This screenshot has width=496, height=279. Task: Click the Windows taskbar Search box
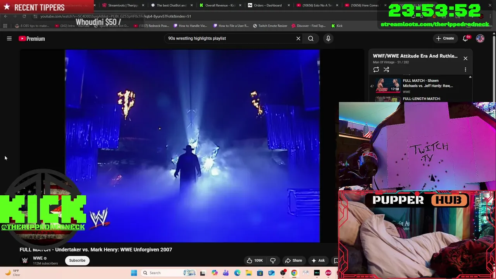pyautogui.click(x=169, y=273)
